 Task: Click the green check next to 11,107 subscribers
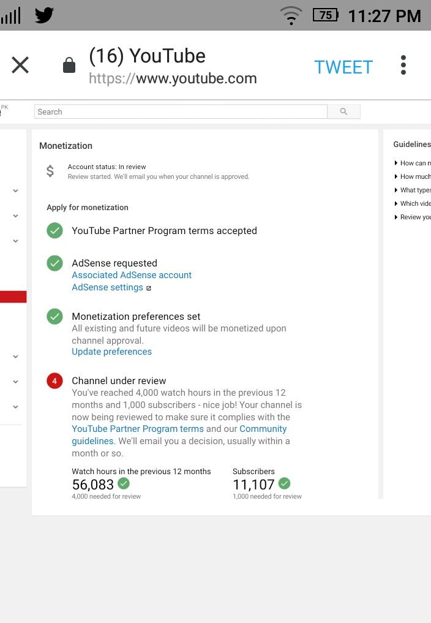click(x=285, y=483)
